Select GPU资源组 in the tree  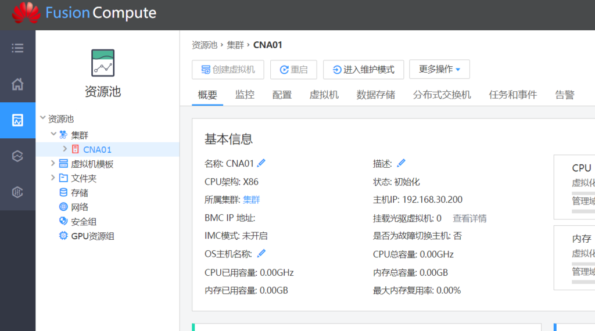pyautogui.click(x=92, y=236)
